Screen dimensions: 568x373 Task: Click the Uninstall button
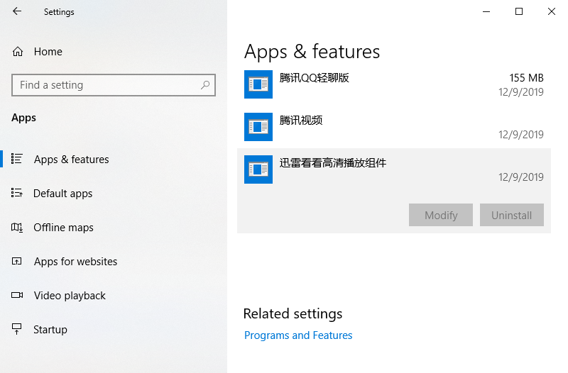511,215
